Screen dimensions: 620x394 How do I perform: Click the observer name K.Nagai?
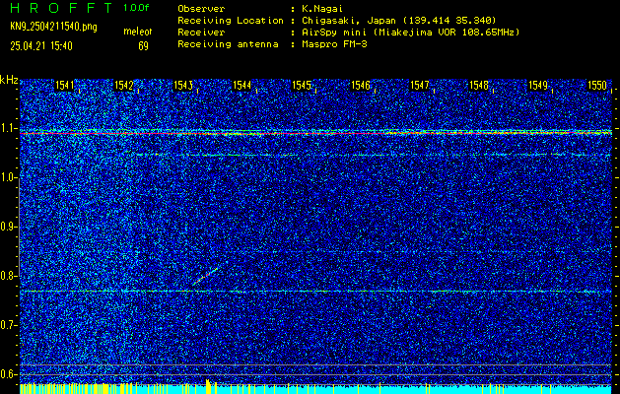click(x=322, y=8)
